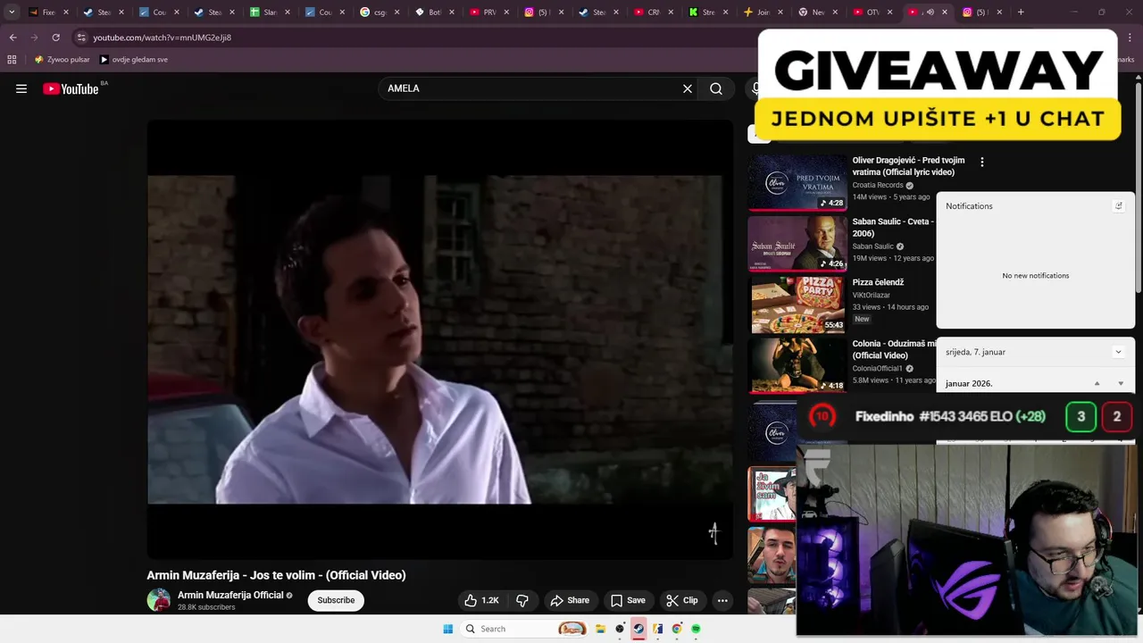Open a new browser tab
This screenshot has width=1143, height=643.
[1021, 13]
